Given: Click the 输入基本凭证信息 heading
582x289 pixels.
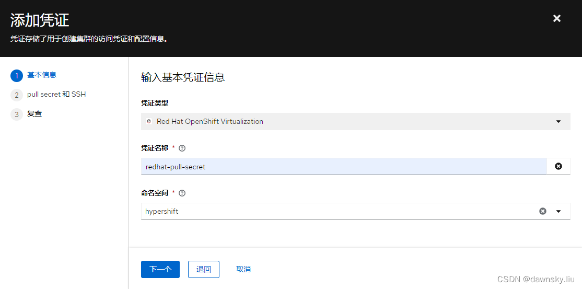Looking at the screenshot, I should pos(183,77).
